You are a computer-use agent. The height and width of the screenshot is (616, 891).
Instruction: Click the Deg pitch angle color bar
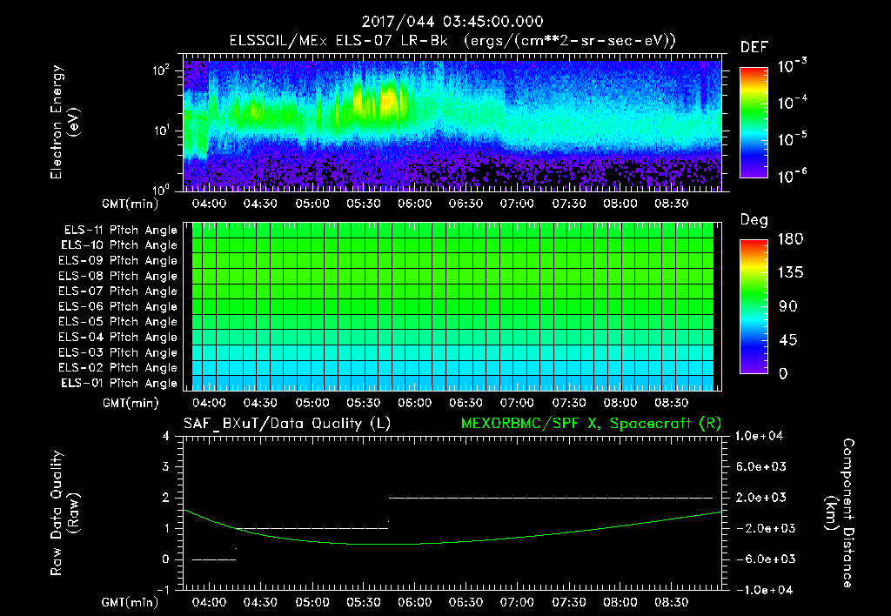pyautogui.click(x=754, y=306)
